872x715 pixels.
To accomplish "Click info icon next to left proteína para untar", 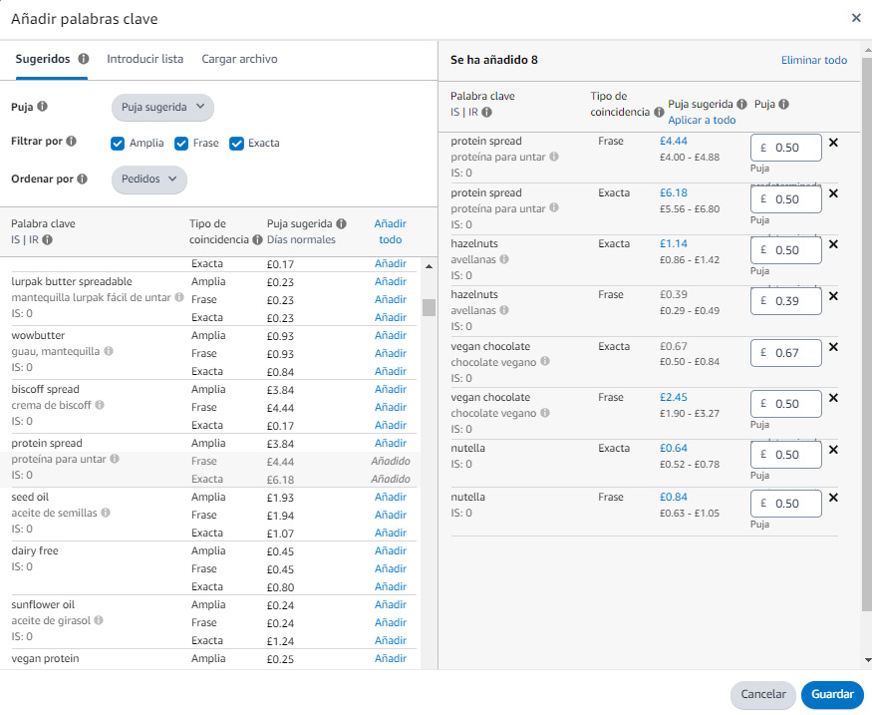I will [x=114, y=459].
